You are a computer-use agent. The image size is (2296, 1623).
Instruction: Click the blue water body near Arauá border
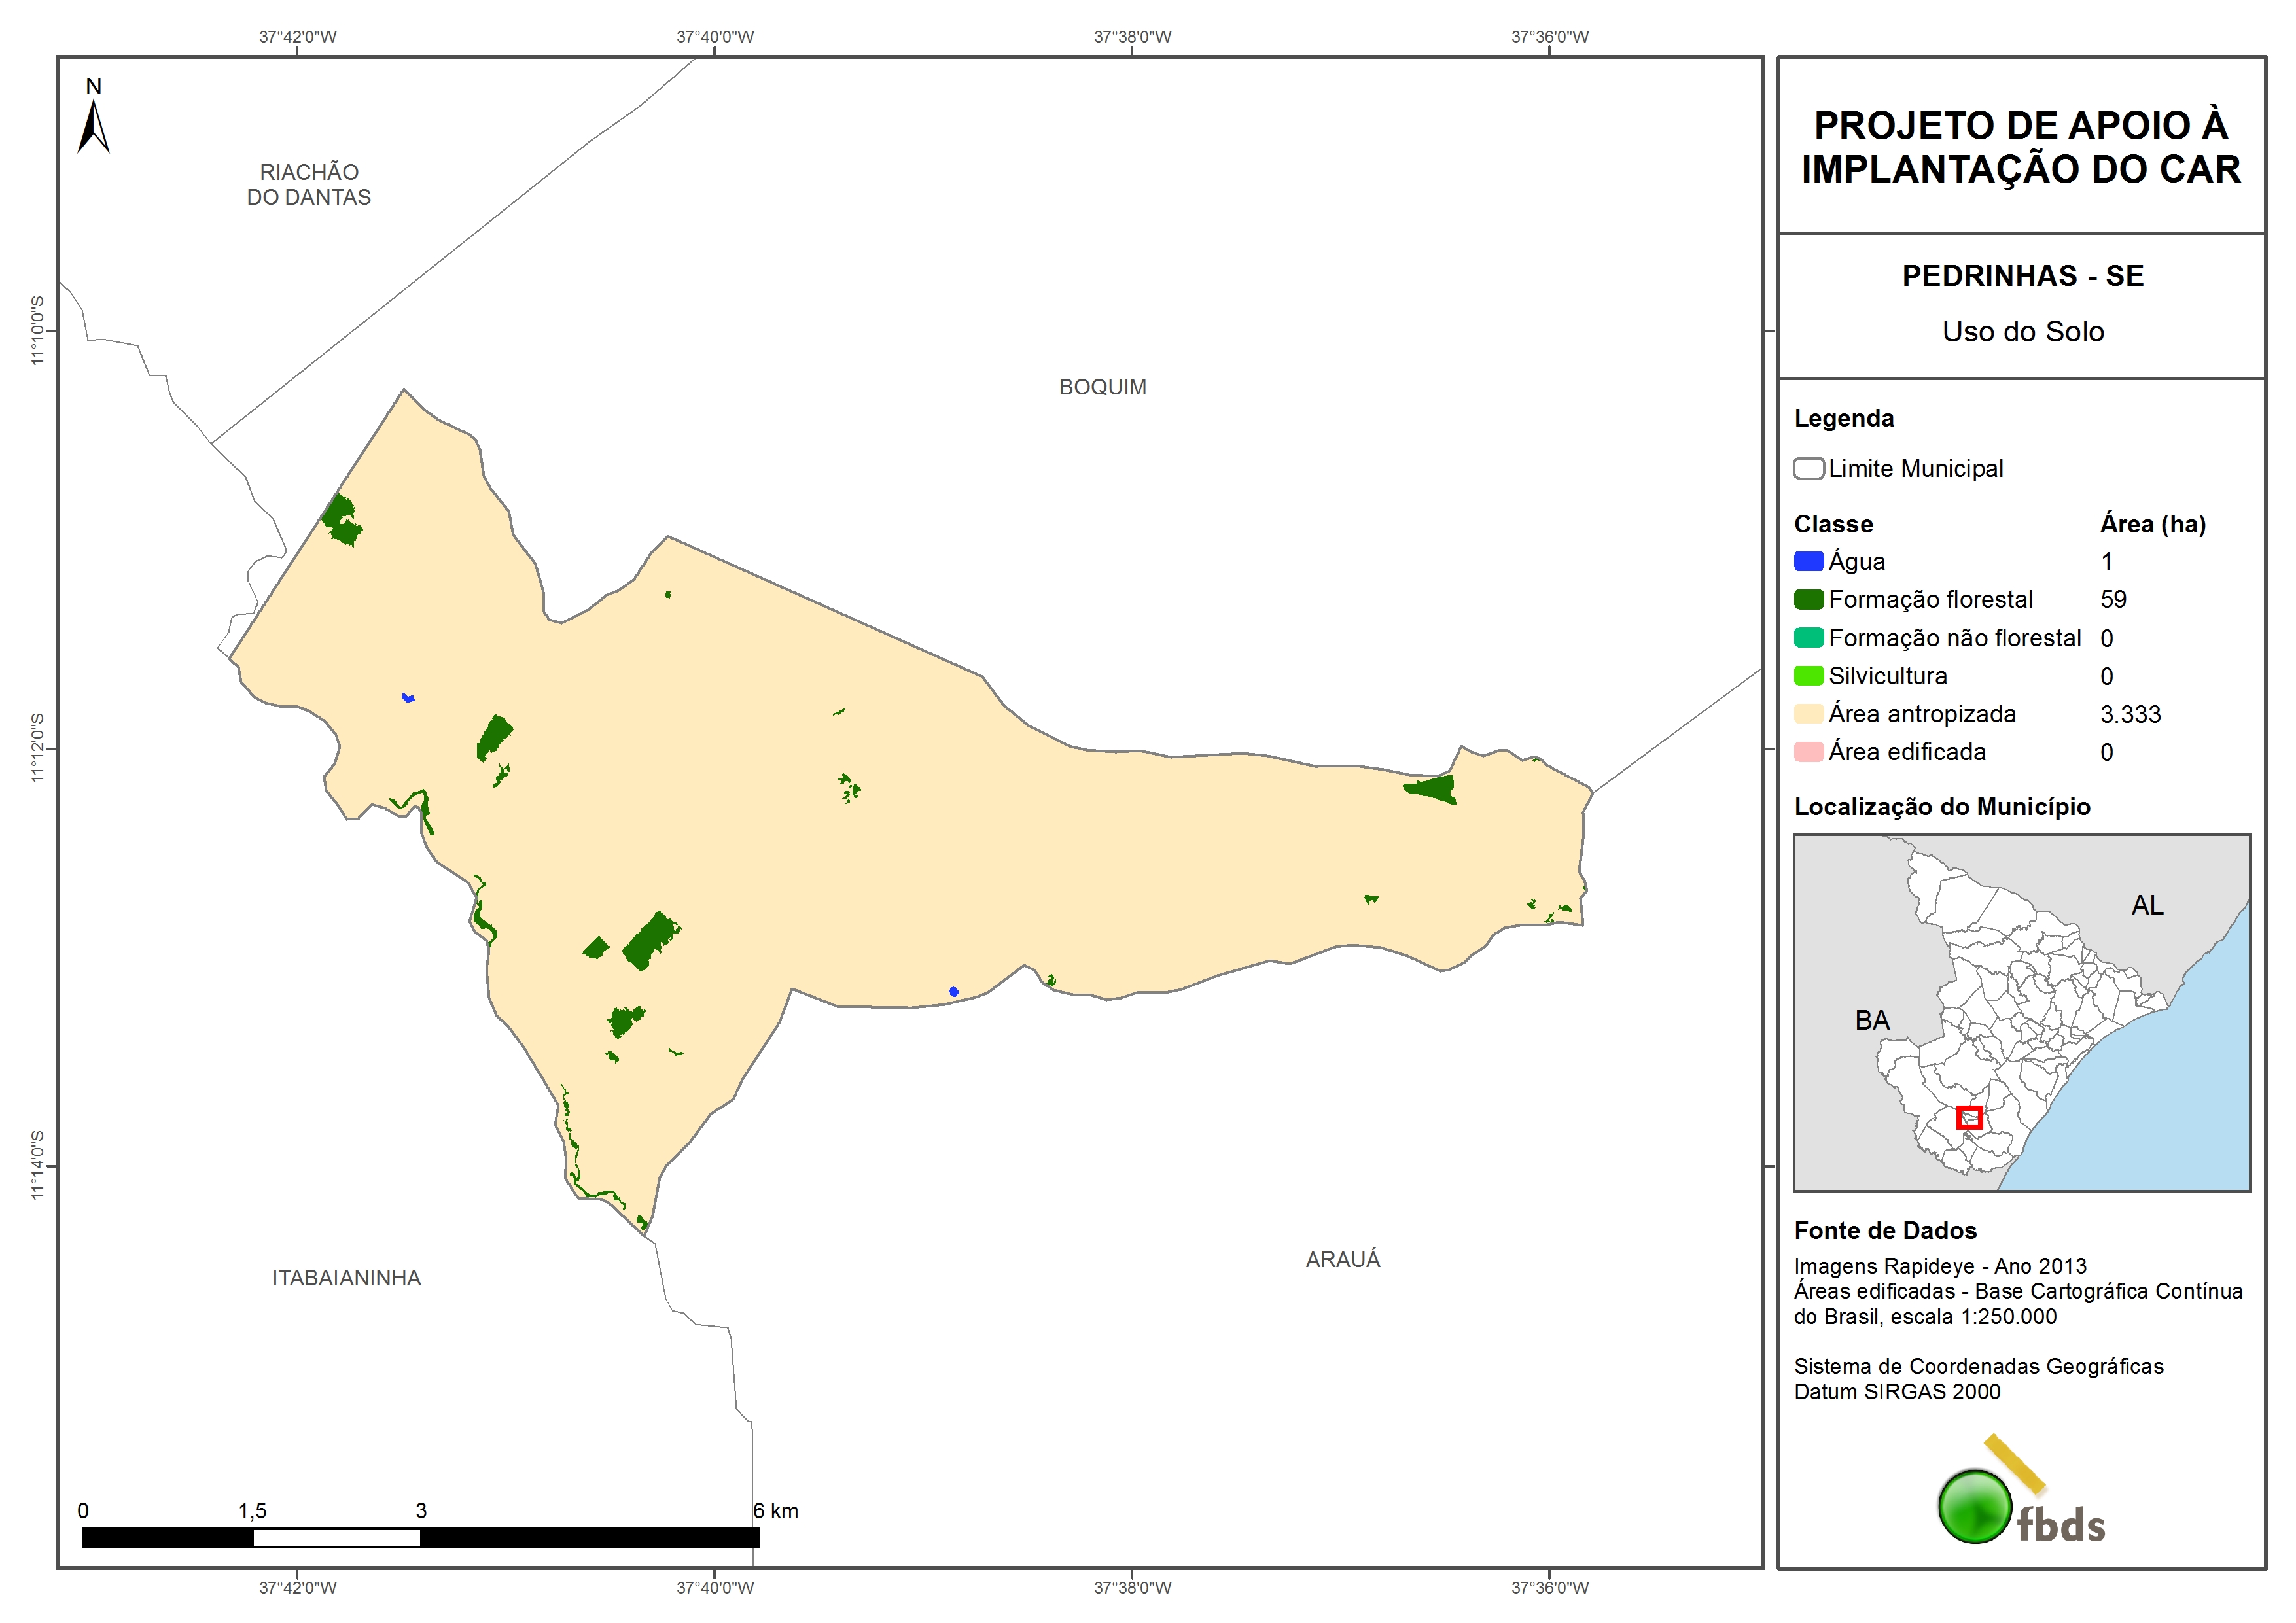click(953, 992)
